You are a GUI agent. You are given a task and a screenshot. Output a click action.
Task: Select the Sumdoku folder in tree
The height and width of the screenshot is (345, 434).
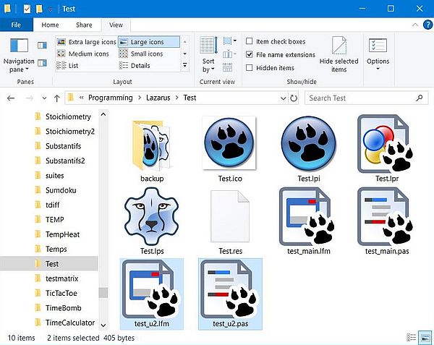pyautogui.click(x=61, y=190)
